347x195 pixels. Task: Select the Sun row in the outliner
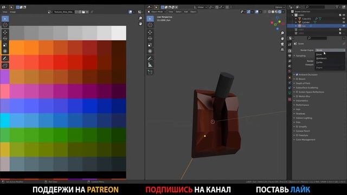pyautogui.click(x=317, y=26)
